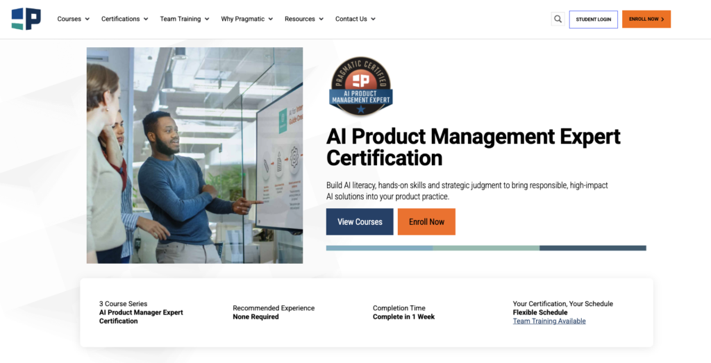Click the orange Enroll Now hero button
Image resolution: width=711 pixels, height=363 pixels.
pos(426,221)
